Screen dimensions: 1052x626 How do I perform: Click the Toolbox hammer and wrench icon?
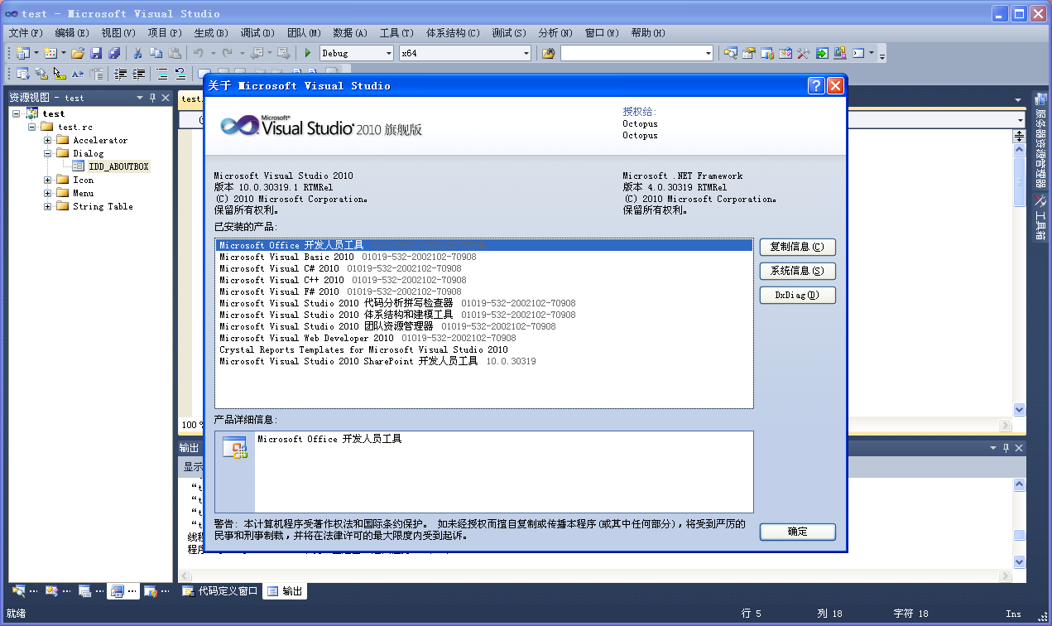[803, 53]
